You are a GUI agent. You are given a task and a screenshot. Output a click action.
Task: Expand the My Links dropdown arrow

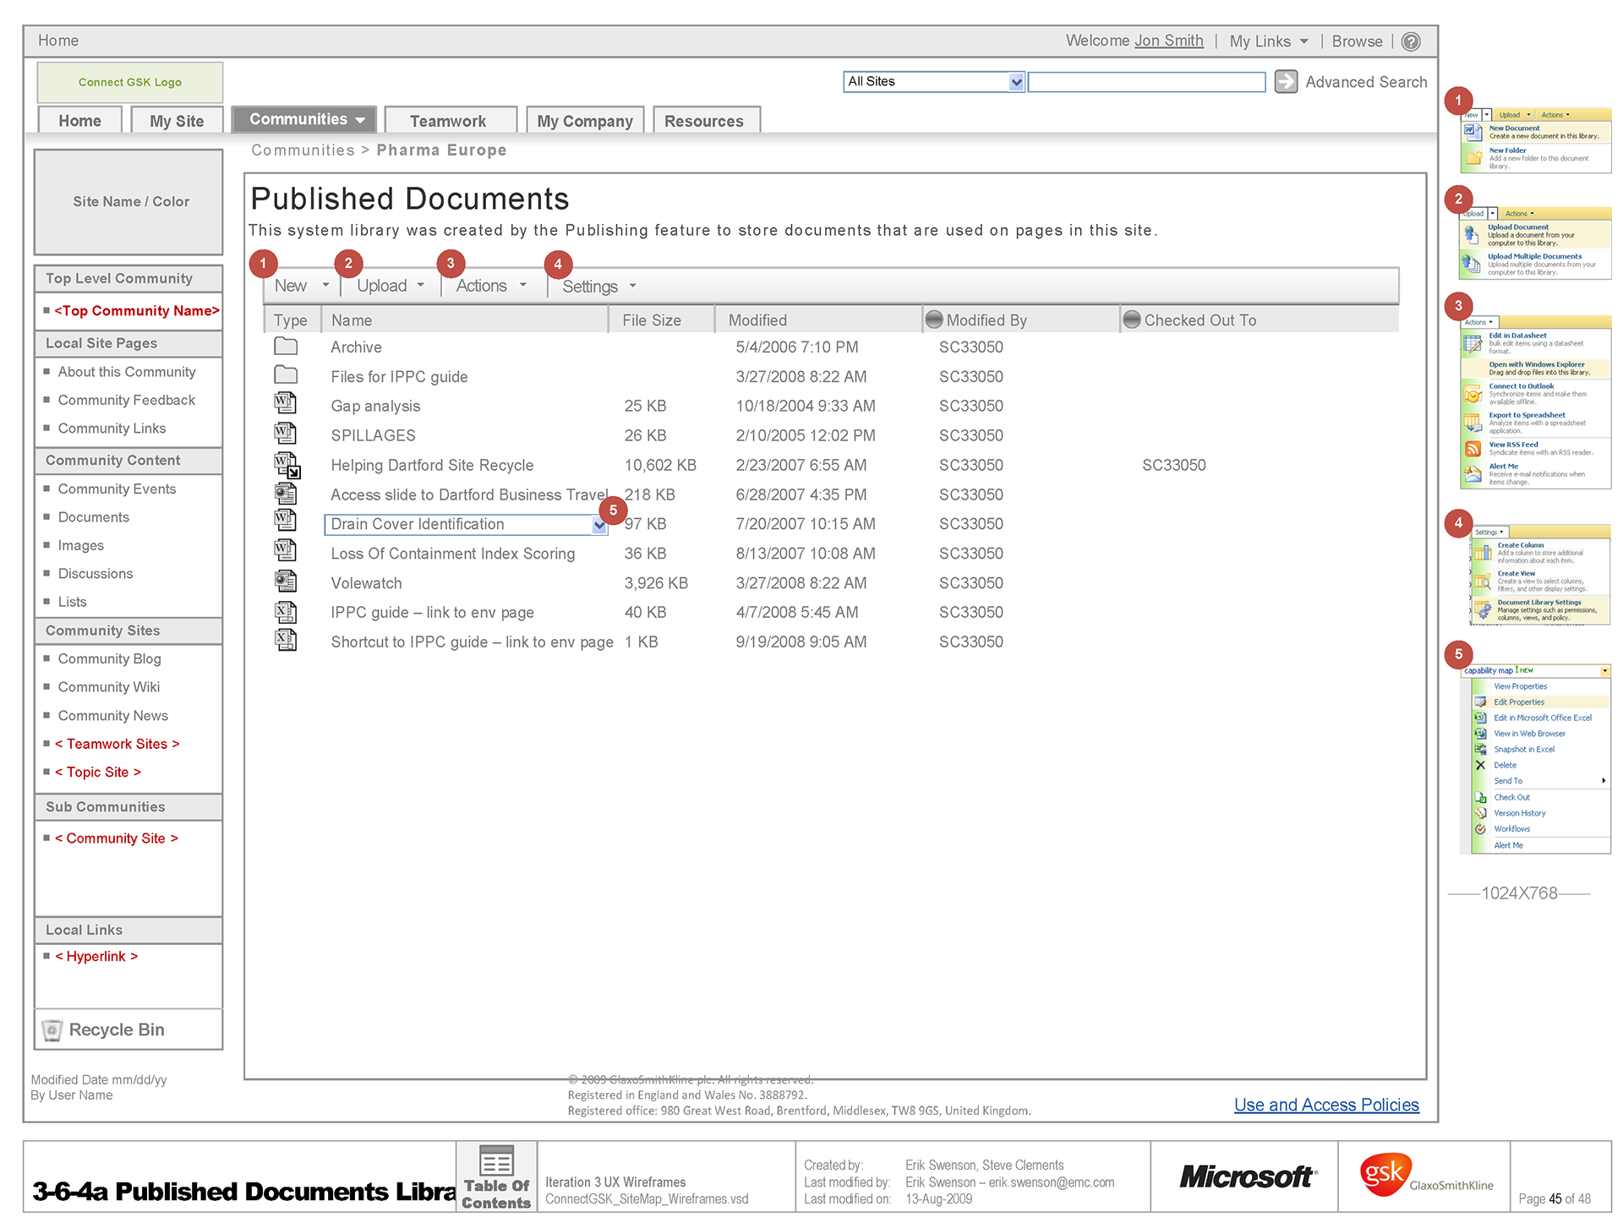1303,41
